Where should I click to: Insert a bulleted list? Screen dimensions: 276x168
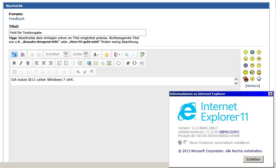point(66,63)
